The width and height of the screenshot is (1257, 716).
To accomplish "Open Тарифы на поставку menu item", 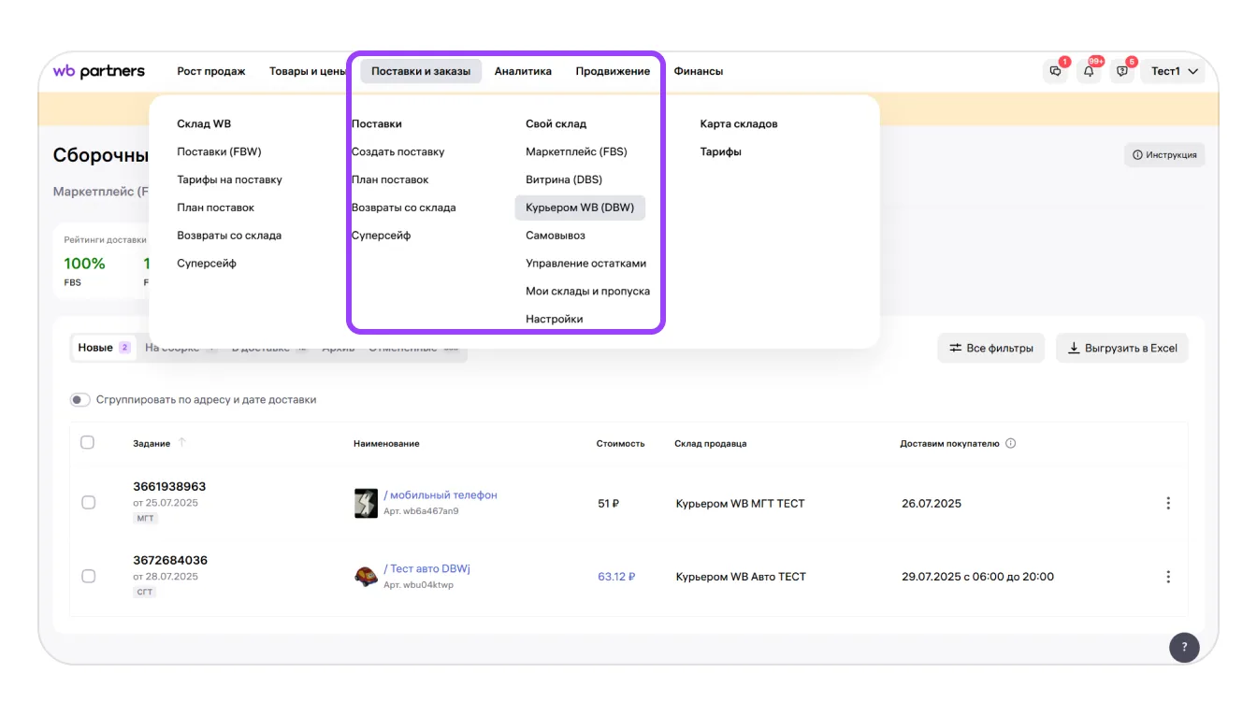I will click(x=229, y=179).
